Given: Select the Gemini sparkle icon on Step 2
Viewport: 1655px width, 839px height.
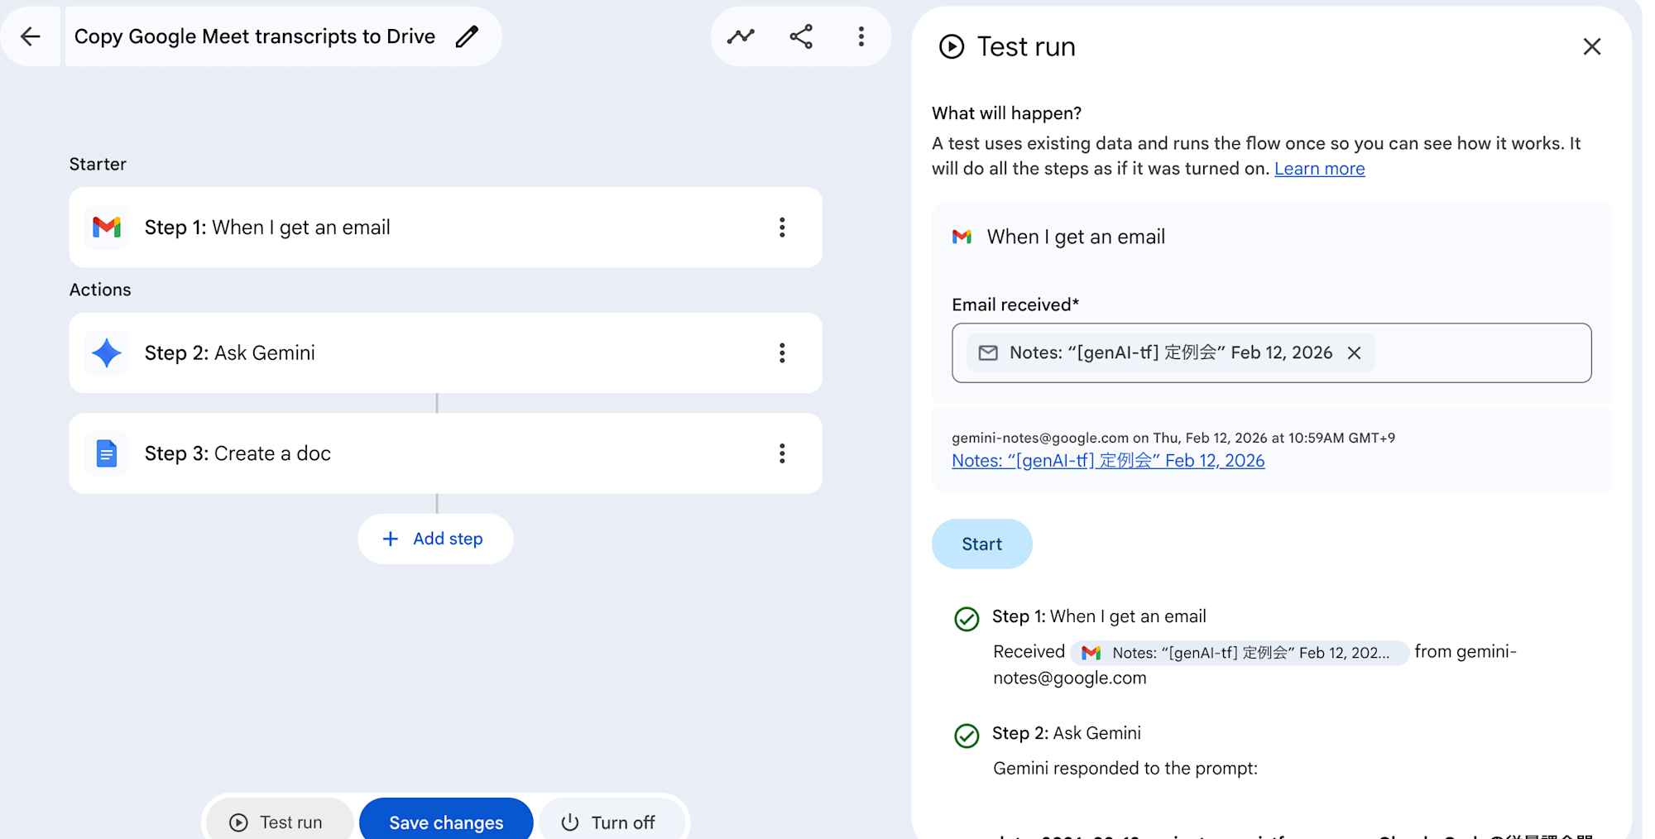Looking at the screenshot, I should coord(107,353).
